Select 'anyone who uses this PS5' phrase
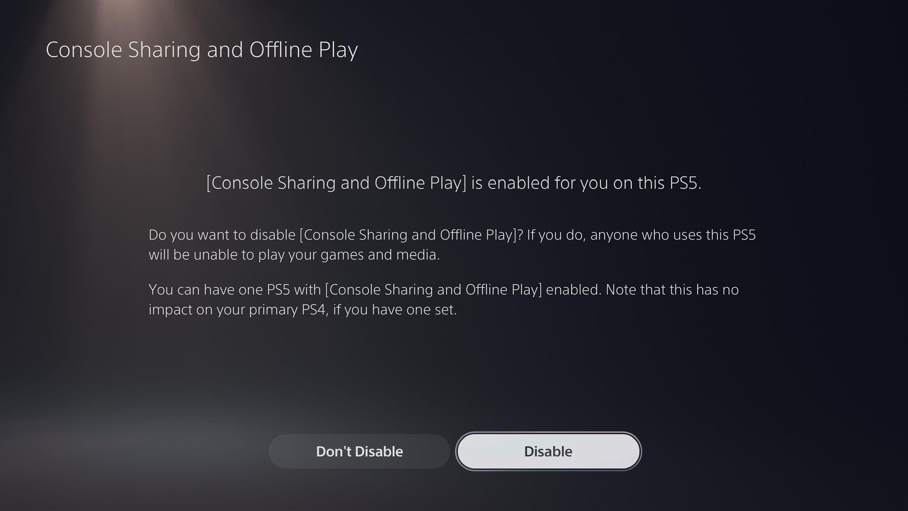This screenshot has width=908, height=511. click(x=673, y=235)
